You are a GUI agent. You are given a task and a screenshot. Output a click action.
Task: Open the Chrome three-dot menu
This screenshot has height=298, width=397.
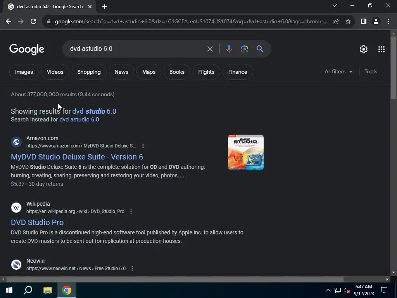click(388, 22)
